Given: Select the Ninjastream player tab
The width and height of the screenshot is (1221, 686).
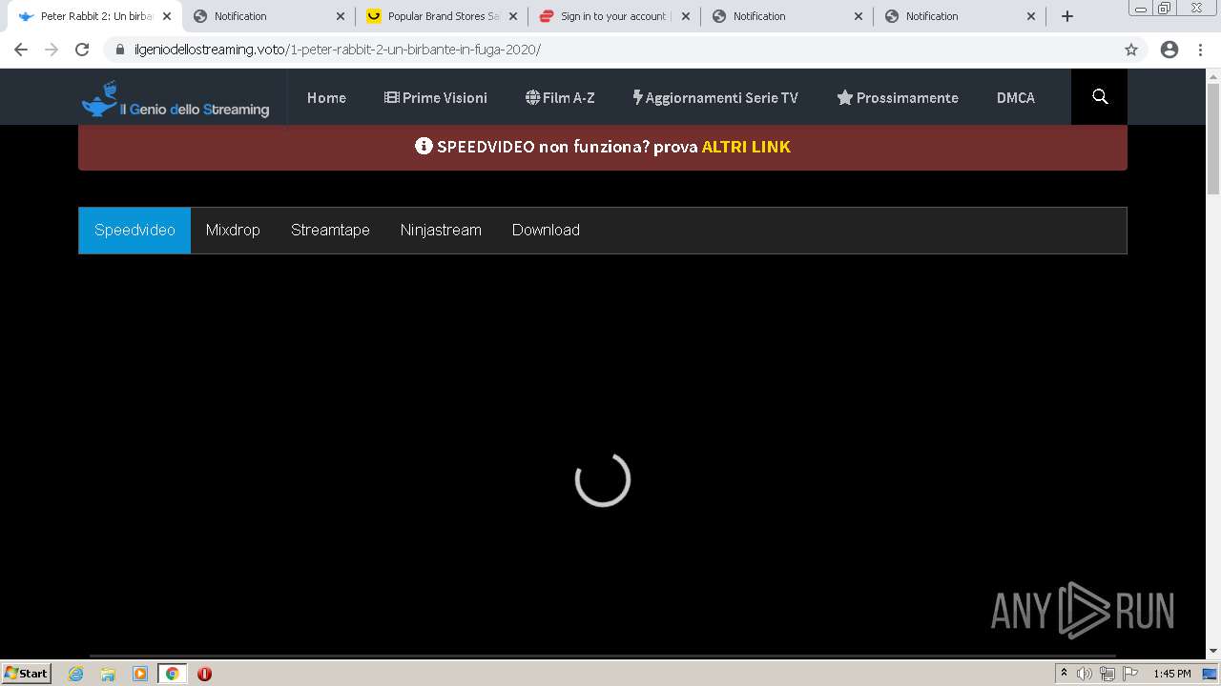Looking at the screenshot, I should click(x=441, y=230).
